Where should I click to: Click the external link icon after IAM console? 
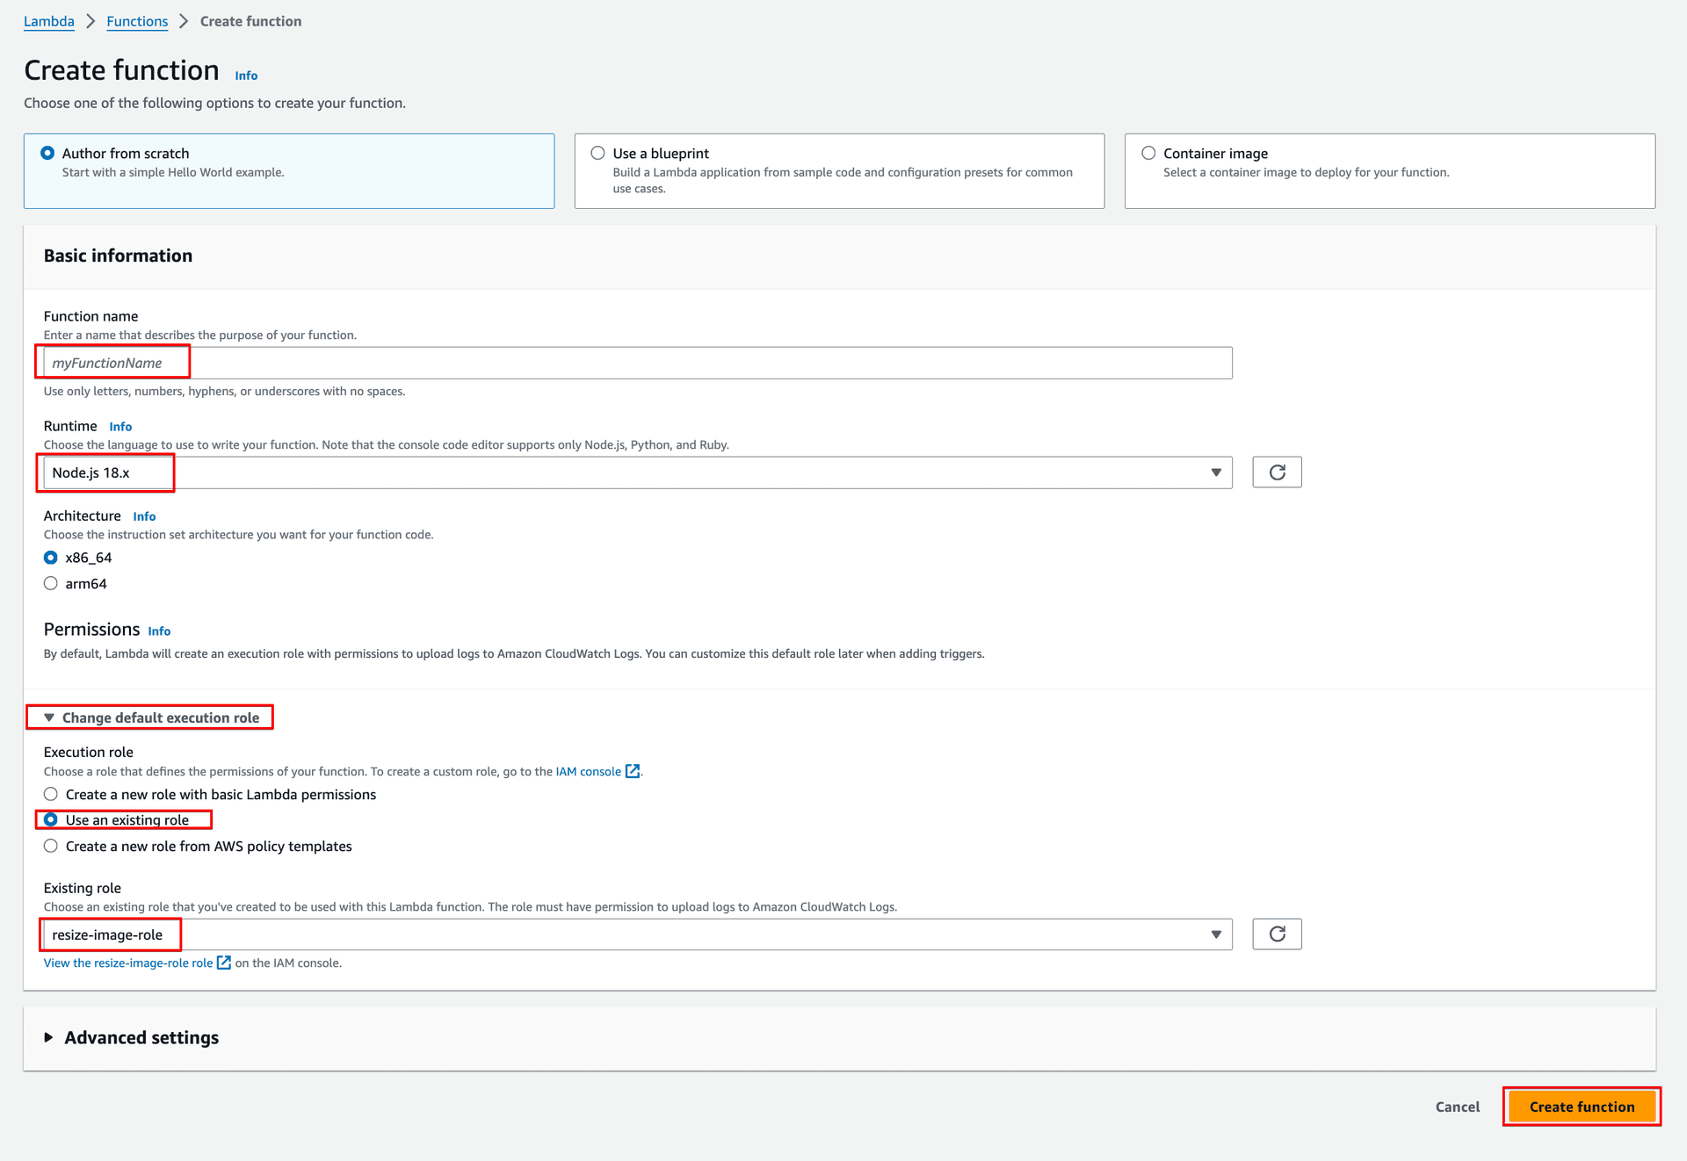pos(633,771)
